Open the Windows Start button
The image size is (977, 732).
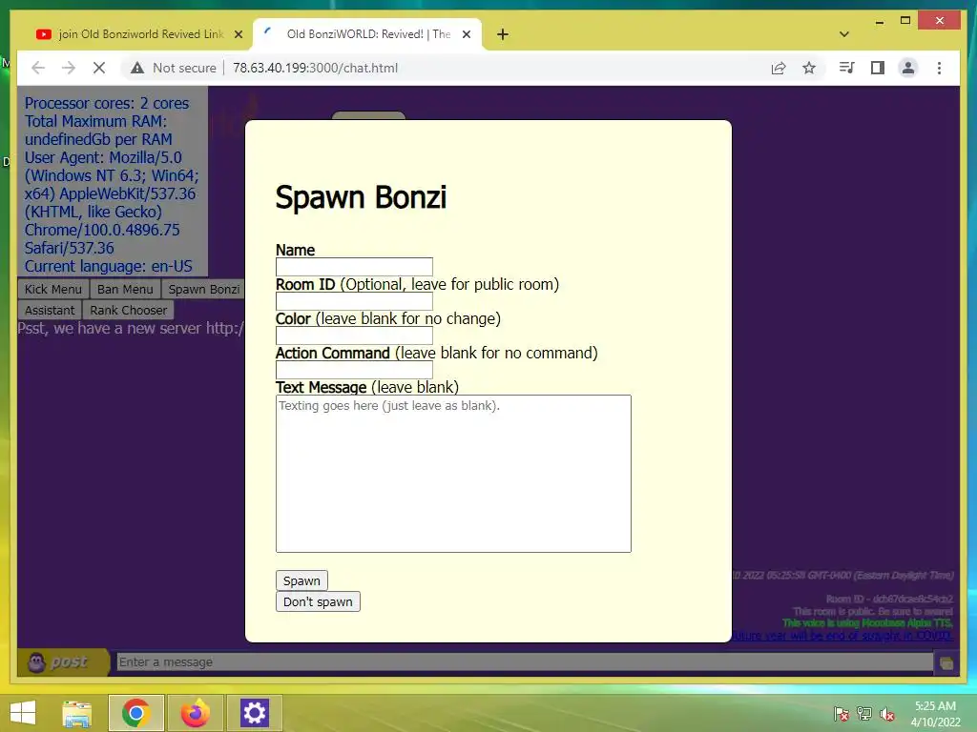coord(23,713)
